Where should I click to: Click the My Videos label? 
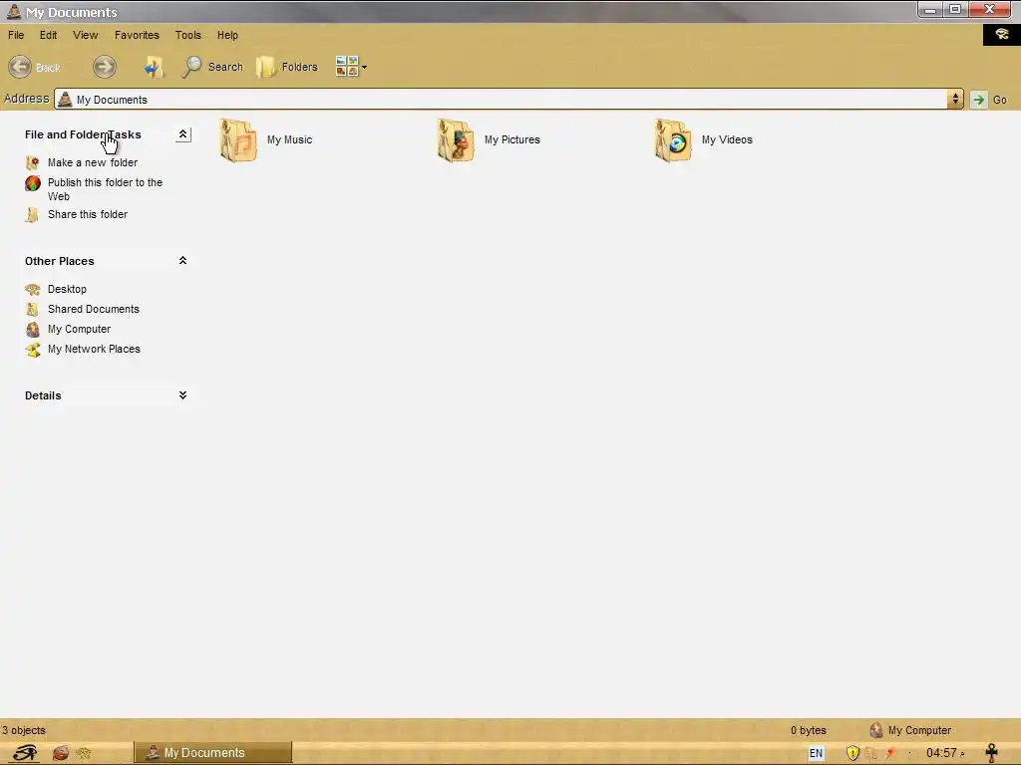[x=727, y=139]
